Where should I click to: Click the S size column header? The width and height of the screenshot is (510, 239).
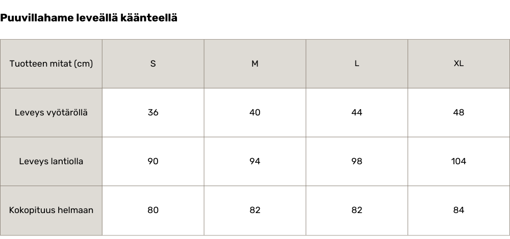pyautogui.click(x=153, y=64)
